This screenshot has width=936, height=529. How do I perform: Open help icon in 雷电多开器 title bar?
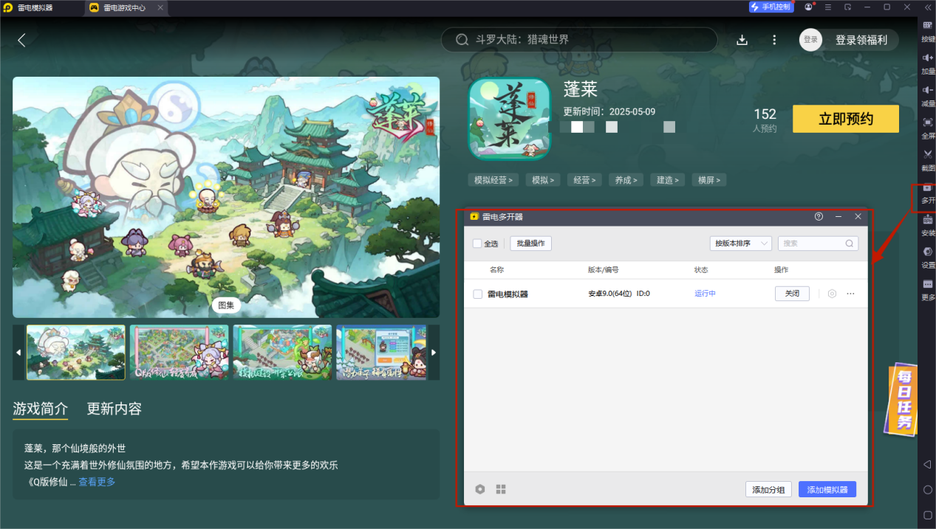click(819, 217)
